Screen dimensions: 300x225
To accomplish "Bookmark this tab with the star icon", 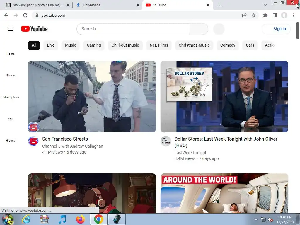I will pos(254,15).
